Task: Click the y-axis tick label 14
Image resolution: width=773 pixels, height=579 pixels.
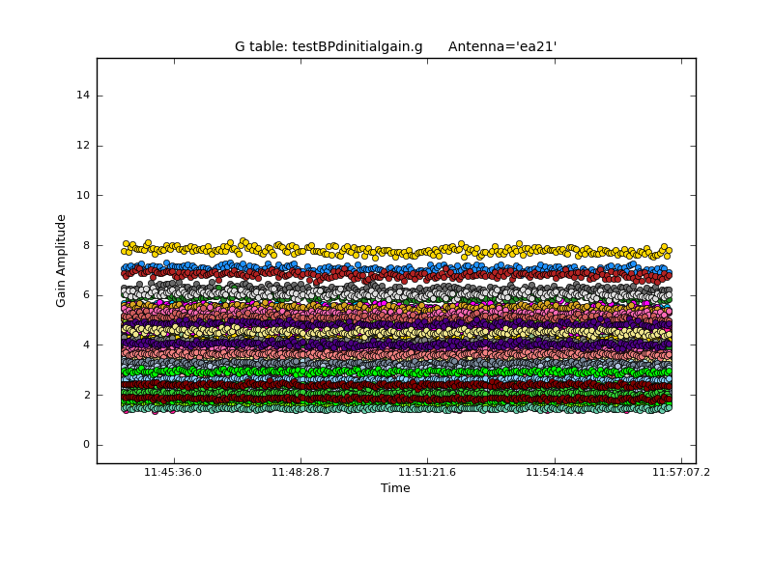Action: click(x=83, y=96)
